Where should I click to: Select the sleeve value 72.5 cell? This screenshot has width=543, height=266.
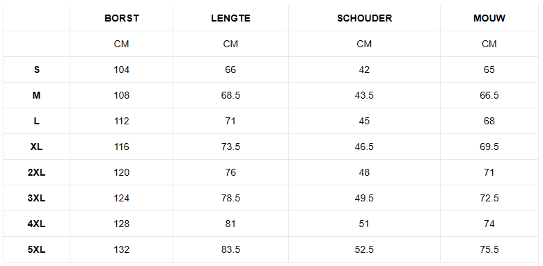pos(489,198)
